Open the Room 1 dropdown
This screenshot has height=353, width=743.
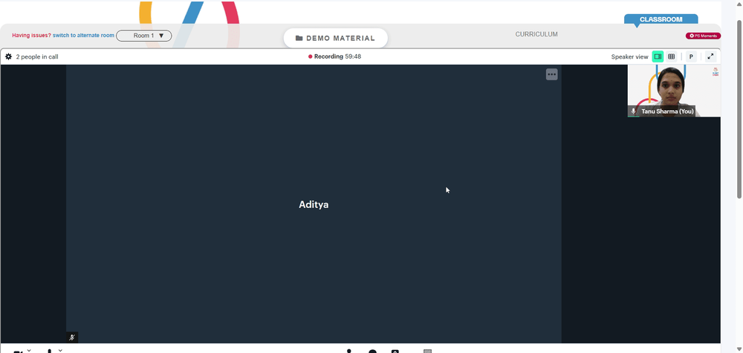(144, 36)
